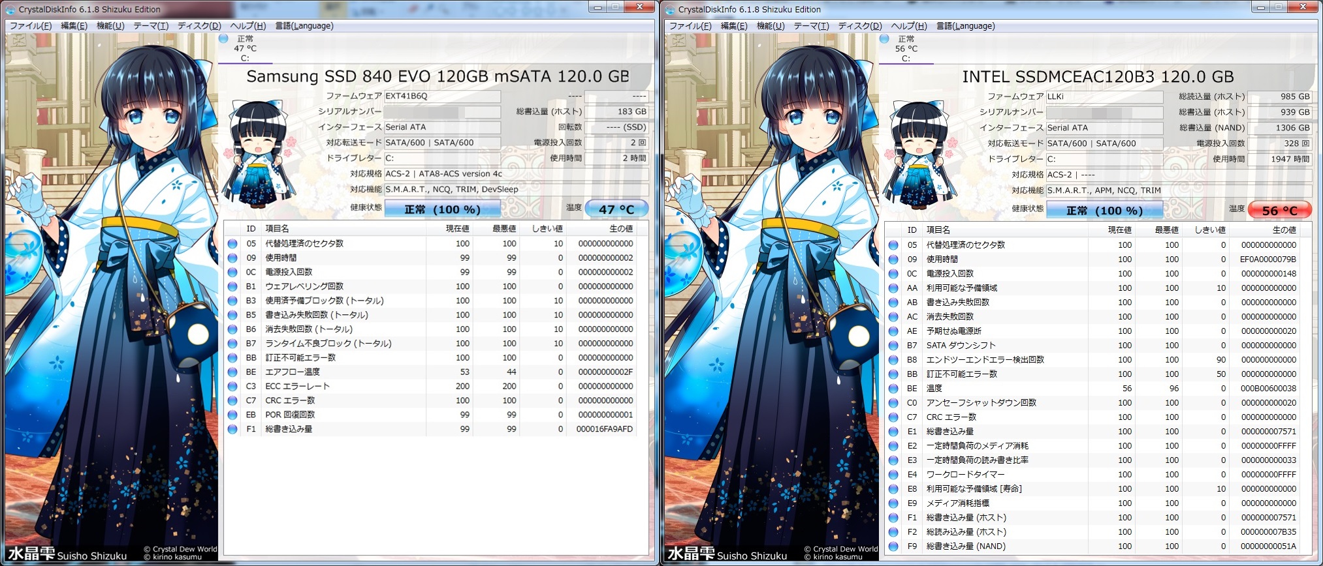Click status orb for Intel row C0 アンセーフシャットダウン回数
1323x566 pixels.
click(893, 402)
